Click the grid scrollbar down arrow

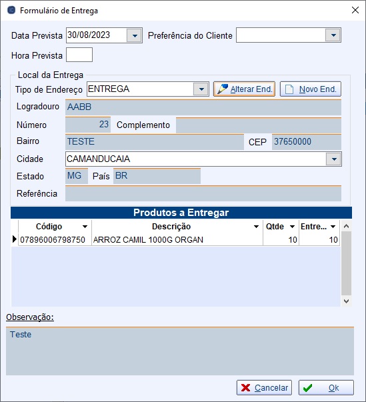(x=346, y=301)
